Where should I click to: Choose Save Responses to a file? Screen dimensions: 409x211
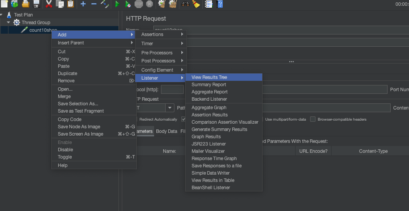[224, 166]
